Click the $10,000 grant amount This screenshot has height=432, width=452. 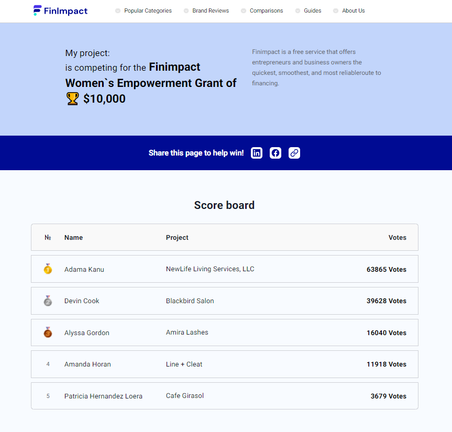104,99
